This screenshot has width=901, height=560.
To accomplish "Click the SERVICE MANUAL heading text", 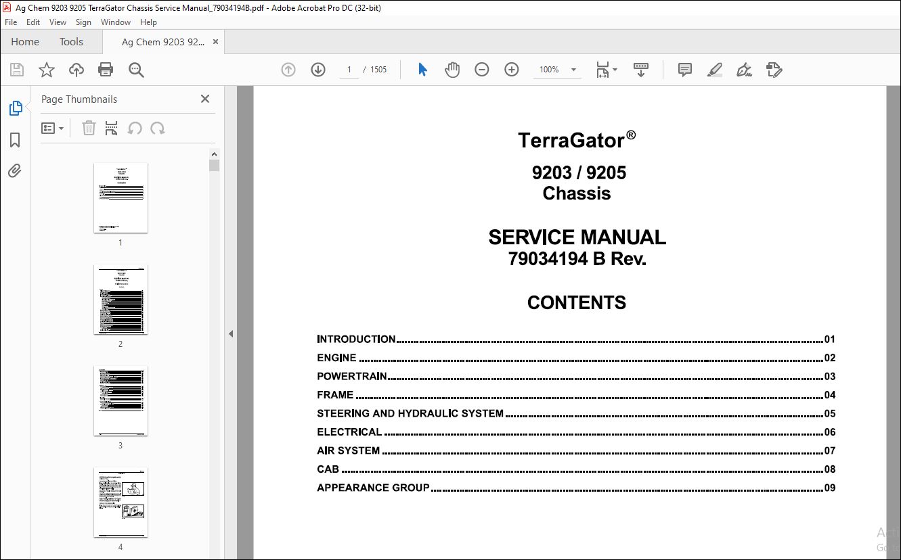I will [577, 237].
